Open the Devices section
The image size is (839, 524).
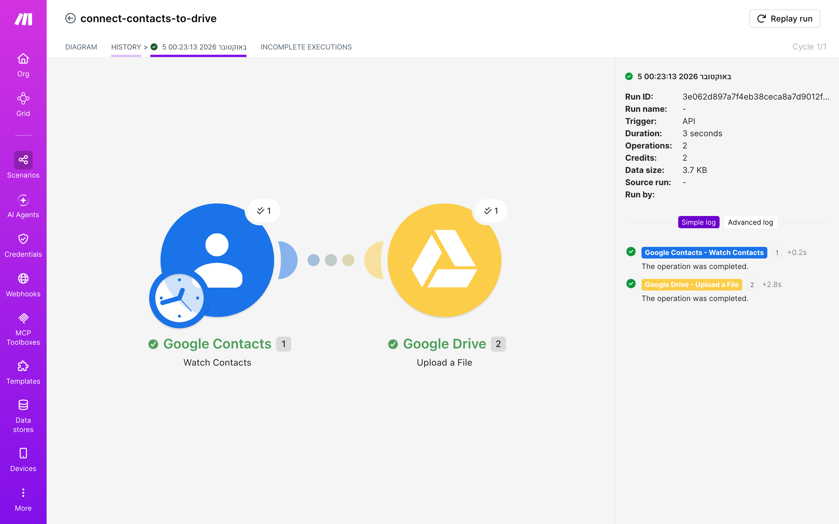coord(23,460)
